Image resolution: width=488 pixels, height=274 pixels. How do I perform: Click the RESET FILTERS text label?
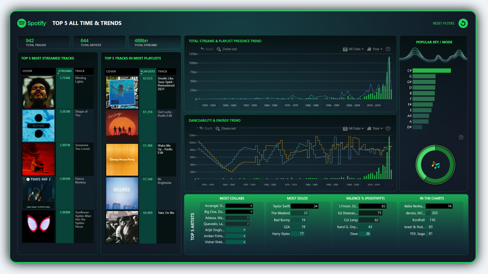click(444, 23)
